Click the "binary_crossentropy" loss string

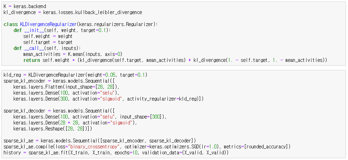(x=95, y=147)
